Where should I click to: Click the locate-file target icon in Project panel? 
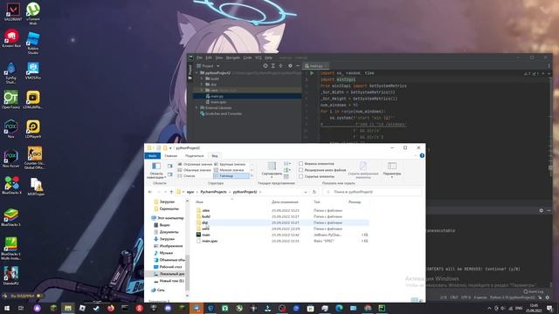(266, 66)
